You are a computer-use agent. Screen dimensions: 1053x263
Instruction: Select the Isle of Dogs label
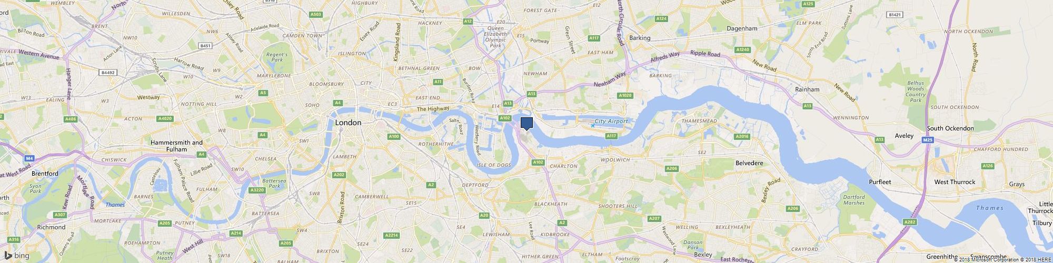[x=494, y=165]
